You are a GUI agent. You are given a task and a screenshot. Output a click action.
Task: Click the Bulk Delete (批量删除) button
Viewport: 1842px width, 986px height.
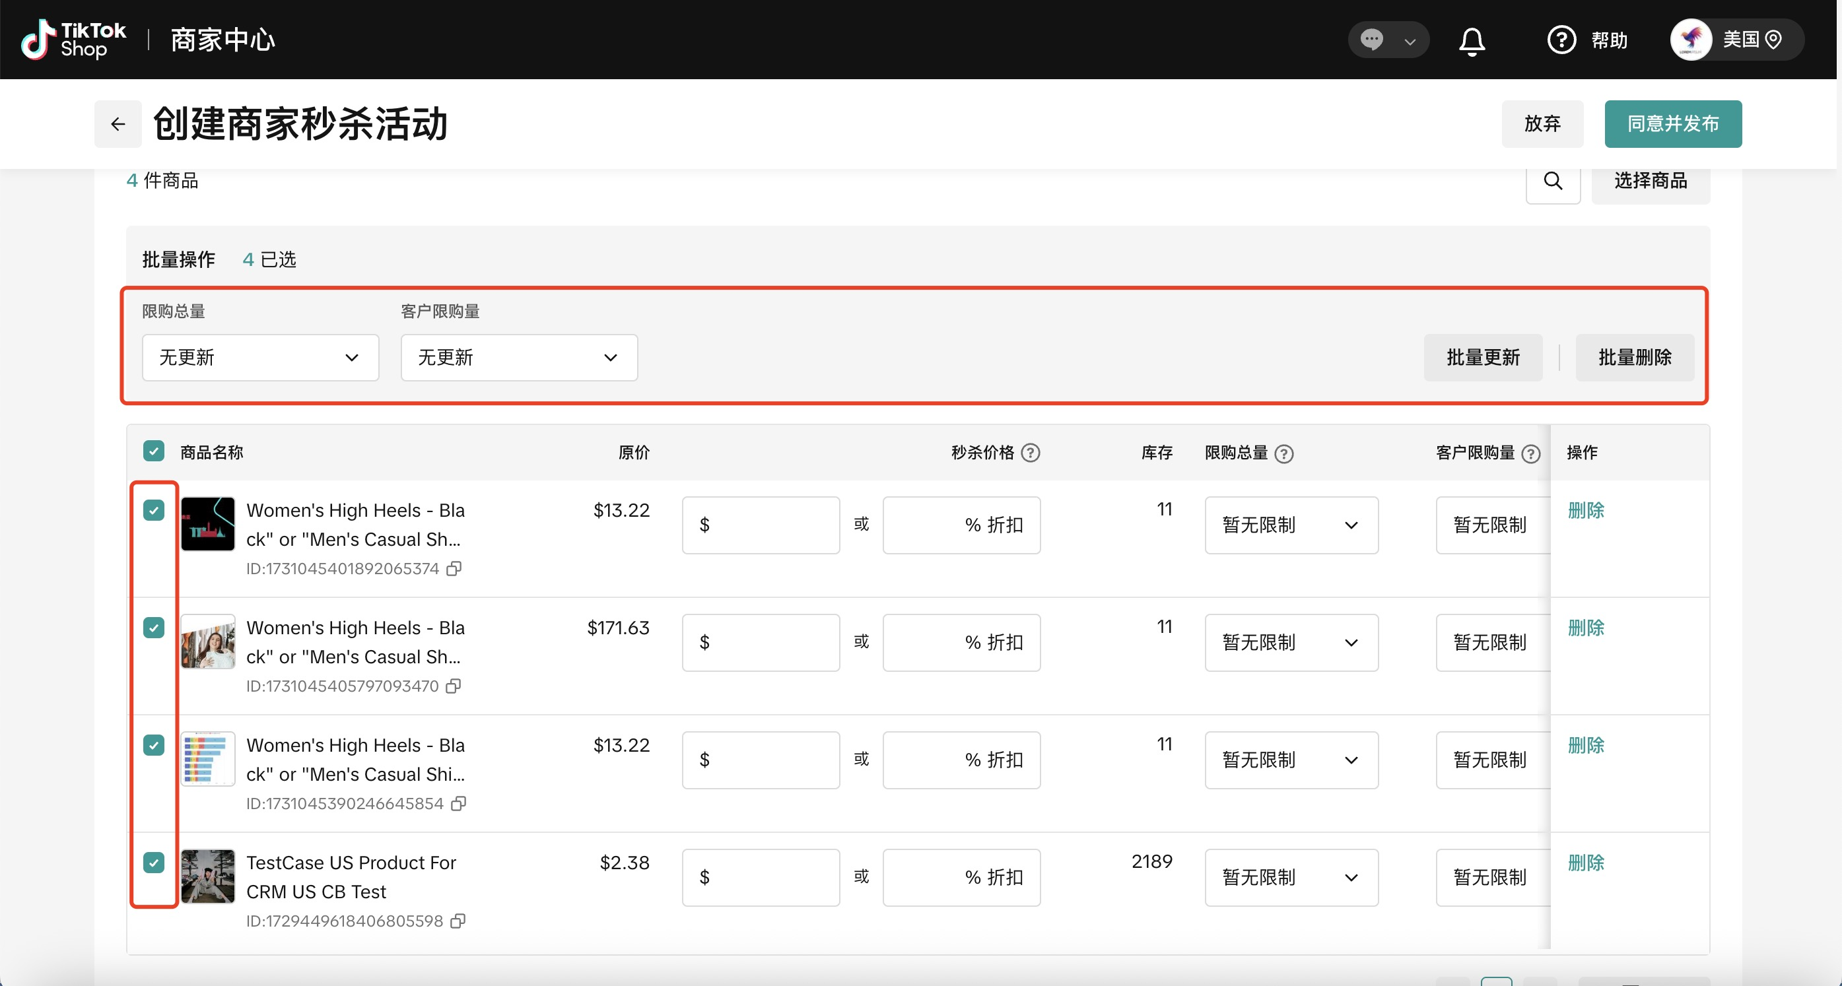point(1634,358)
